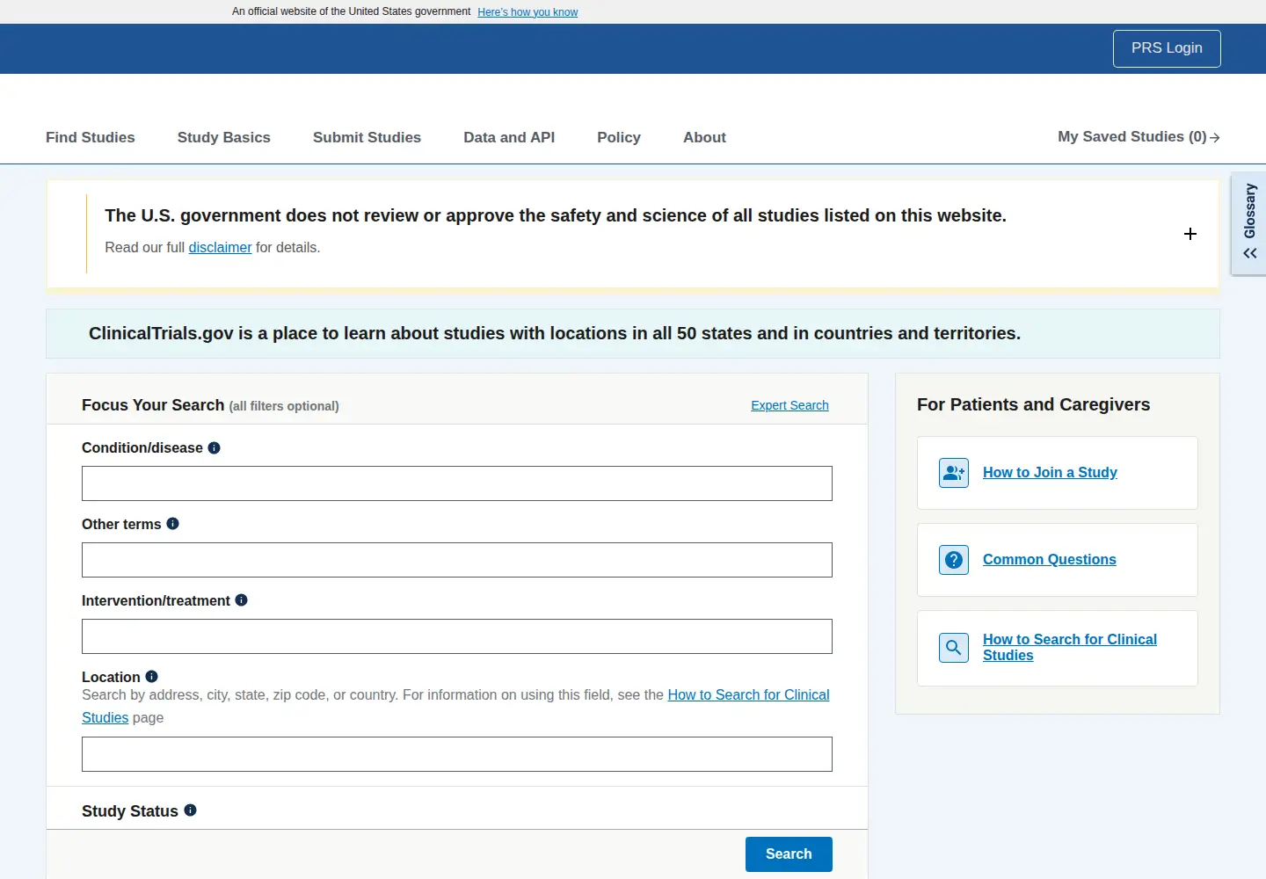Click the For Patients and Caregivers heading
The image size is (1266, 879).
pyautogui.click(x=1033, y=404)
